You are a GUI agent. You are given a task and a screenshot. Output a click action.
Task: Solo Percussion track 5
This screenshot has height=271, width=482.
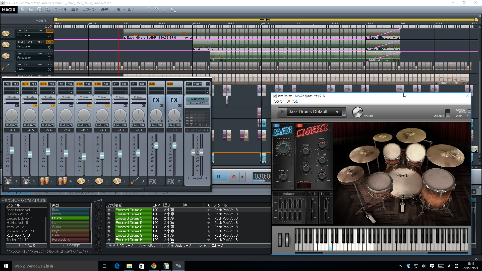pos(20,31)
